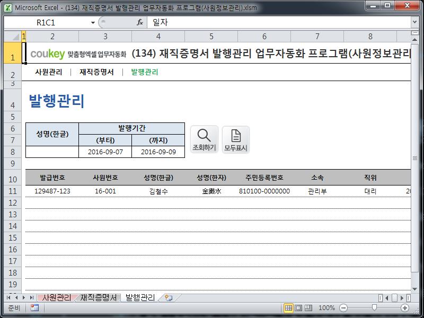Select column header 2
The image size is (424, 318).
click(x=52, y=36)
